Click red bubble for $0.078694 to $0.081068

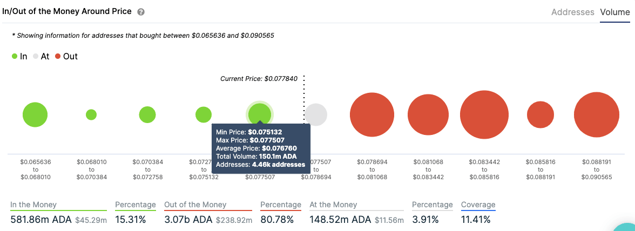pyautogui.click(x=372, y=114)
